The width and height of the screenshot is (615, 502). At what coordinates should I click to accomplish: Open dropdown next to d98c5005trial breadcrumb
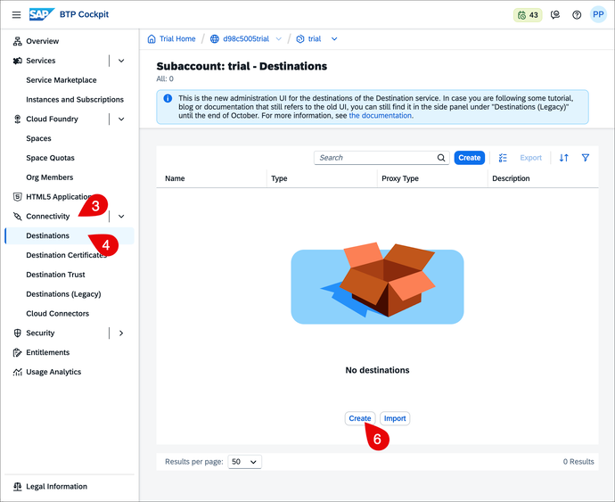click(279, 39)
